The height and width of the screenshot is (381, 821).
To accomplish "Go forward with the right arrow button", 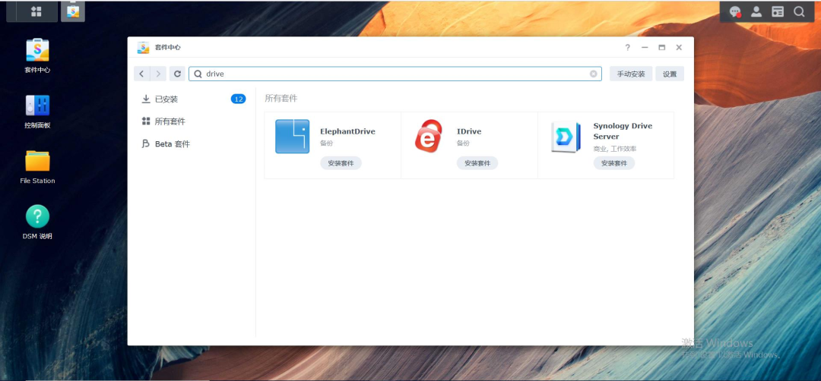I will (x=158, y=74).
